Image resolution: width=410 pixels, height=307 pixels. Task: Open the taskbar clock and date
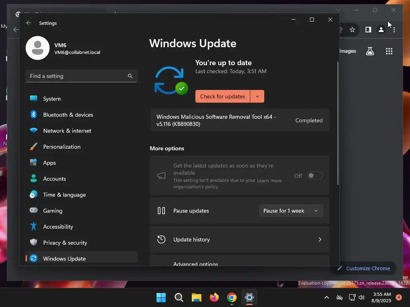click(382, 297)
